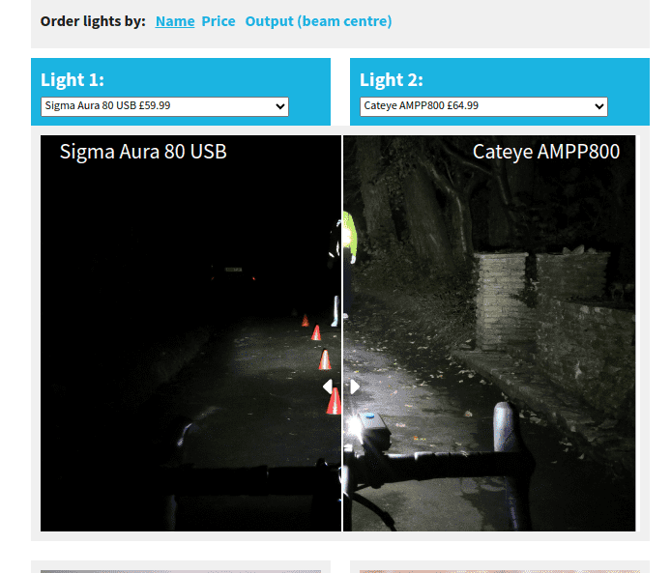
Task: Click the cyclist in the hi-vis jacket
Action: click(348, 237)
